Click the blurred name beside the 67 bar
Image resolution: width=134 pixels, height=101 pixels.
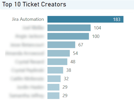27,45
